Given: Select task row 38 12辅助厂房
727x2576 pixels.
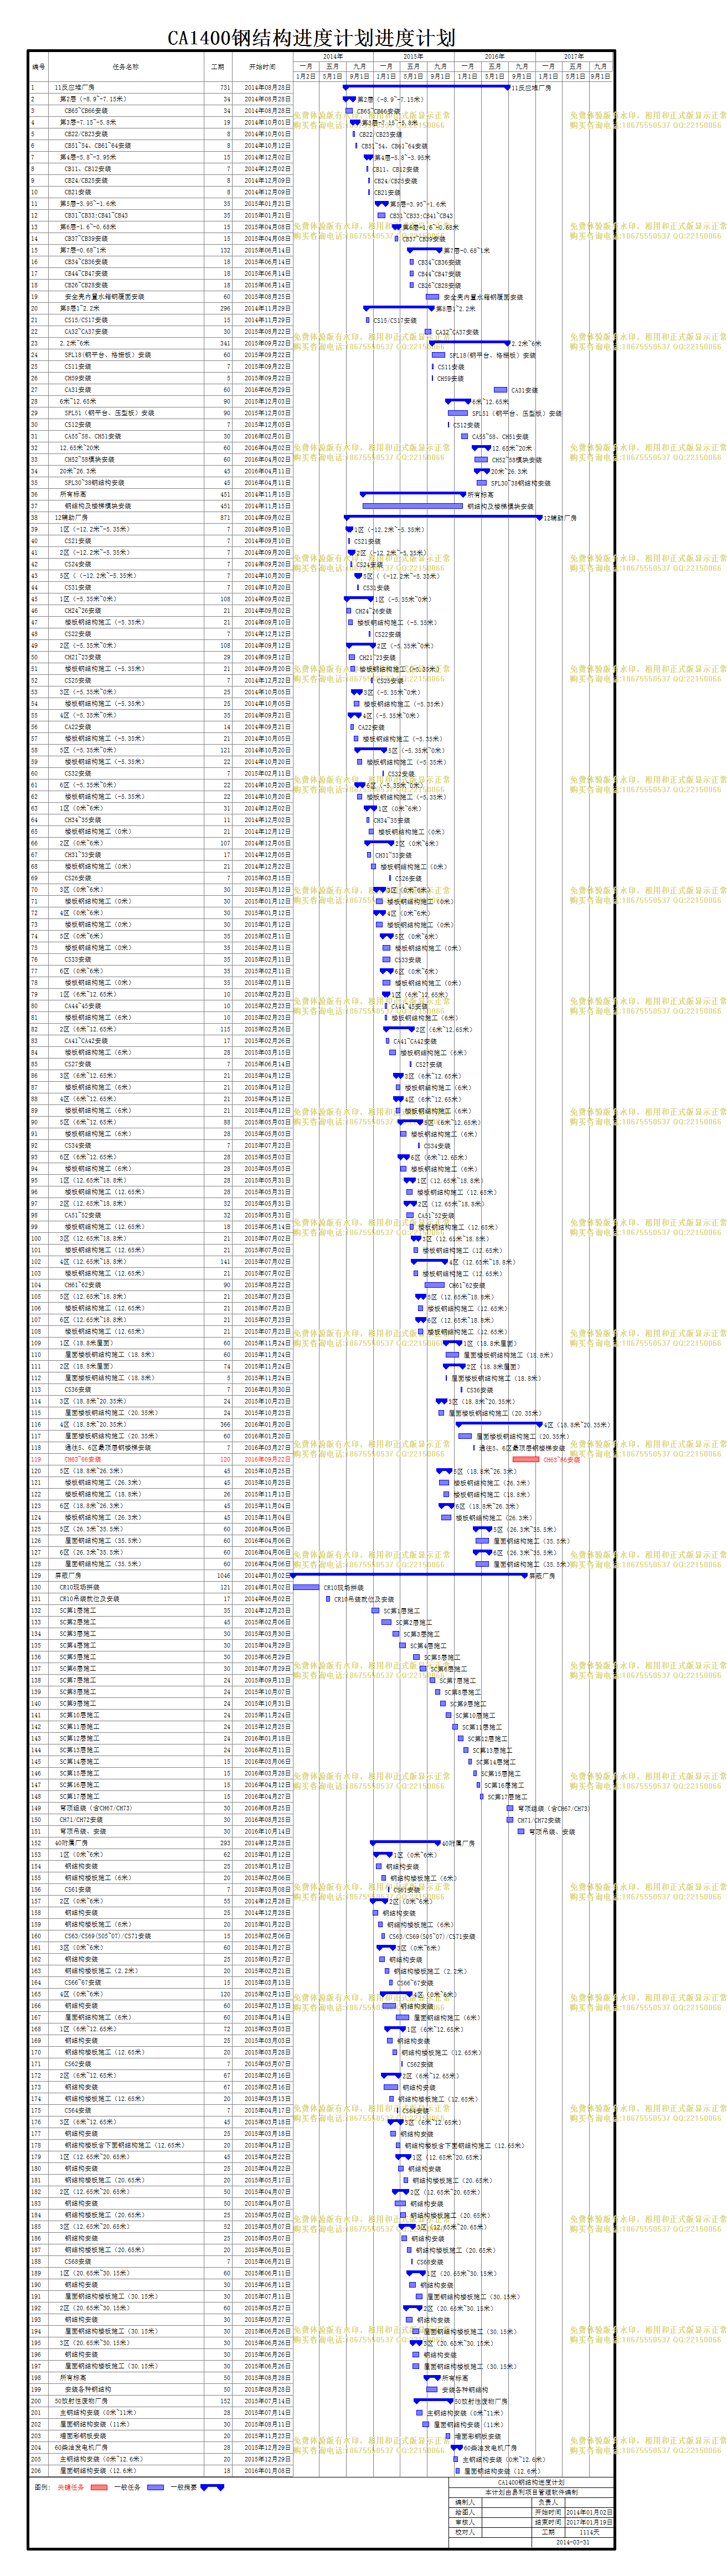Looking at the screenshot, I should (160, 518).
